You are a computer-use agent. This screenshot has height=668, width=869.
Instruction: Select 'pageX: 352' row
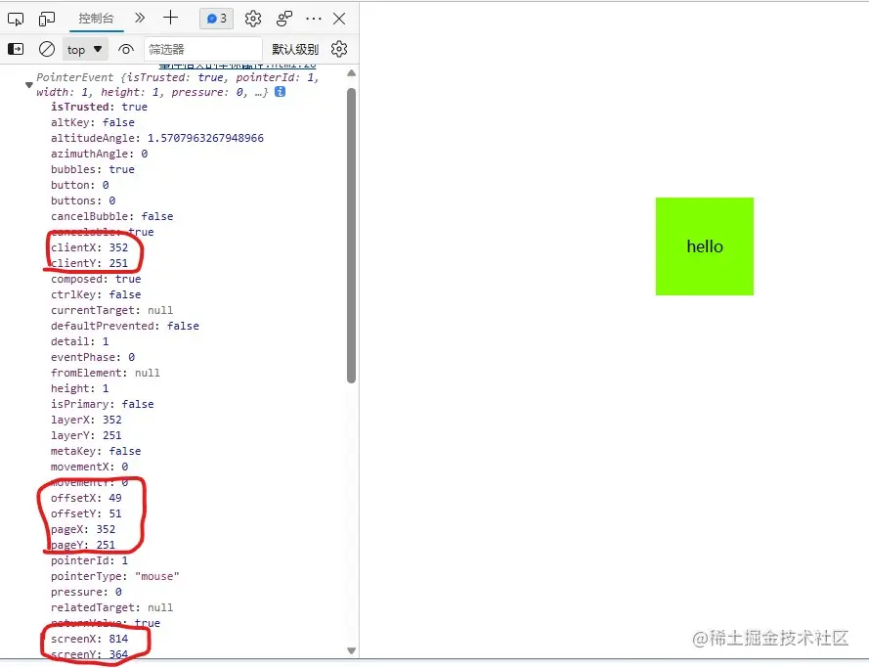tap(83, 529)
